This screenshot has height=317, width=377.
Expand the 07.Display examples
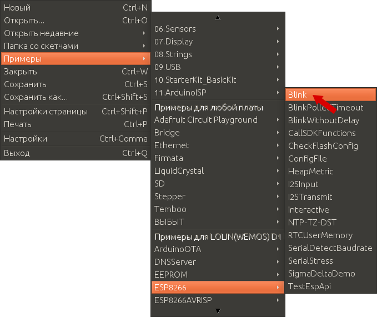pyautogui.click(x=218, y=41)
